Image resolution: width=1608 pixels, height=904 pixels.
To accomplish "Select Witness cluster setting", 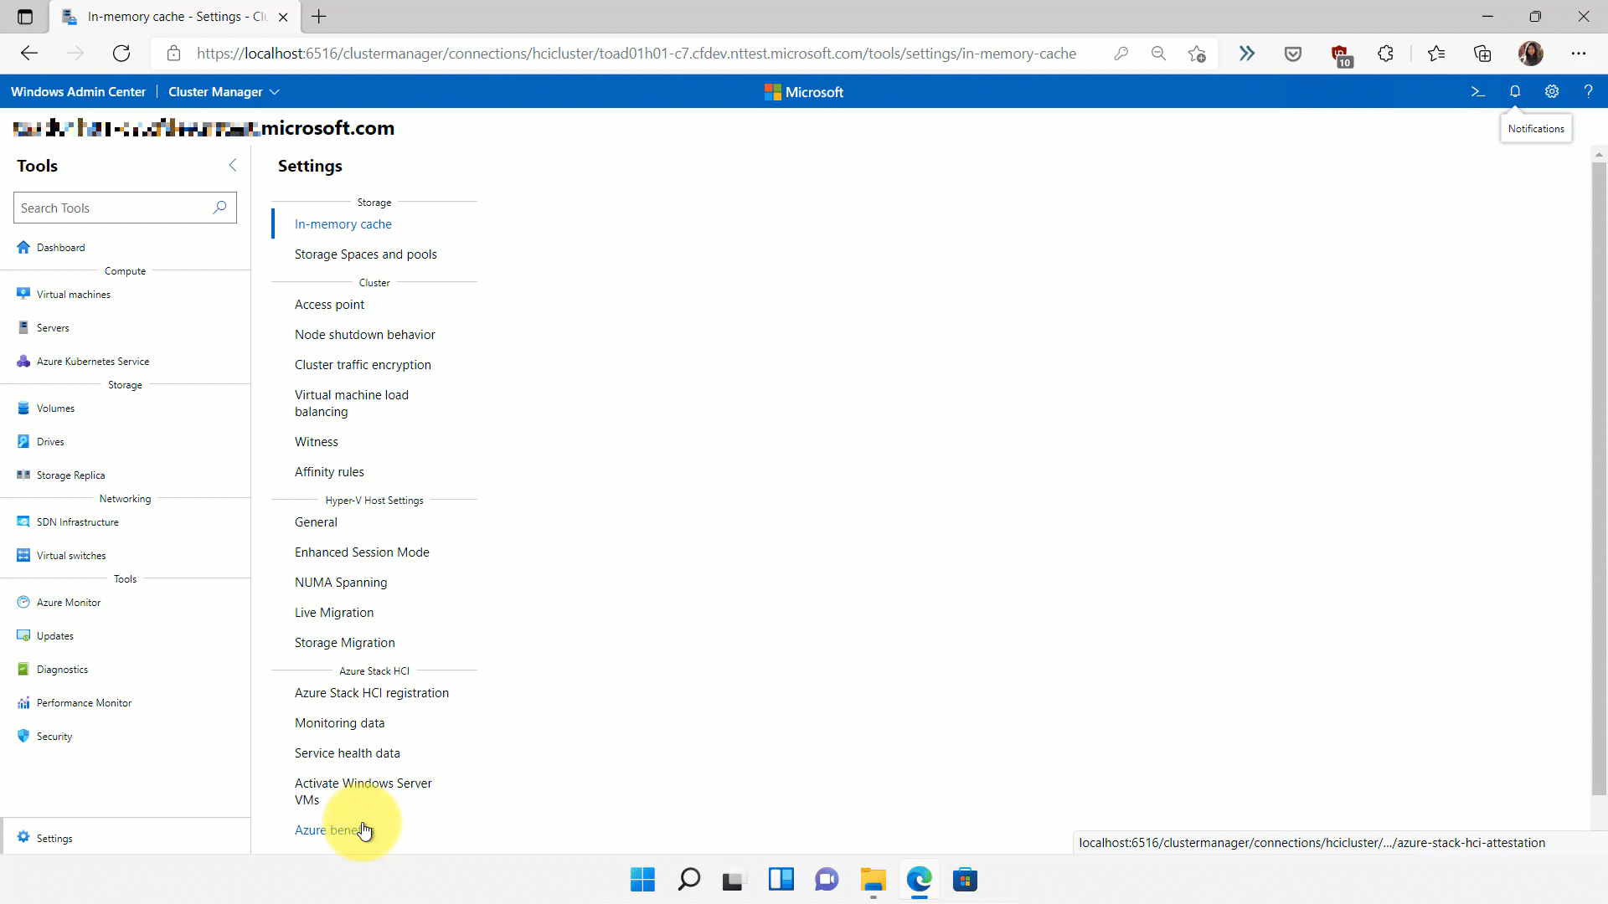I will [316, 441].
